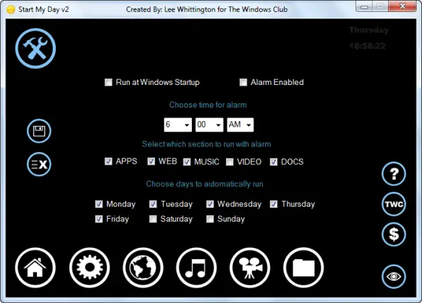Click 'Choose days to automatically run' text
422x303 pixels.
coord(205,184)
